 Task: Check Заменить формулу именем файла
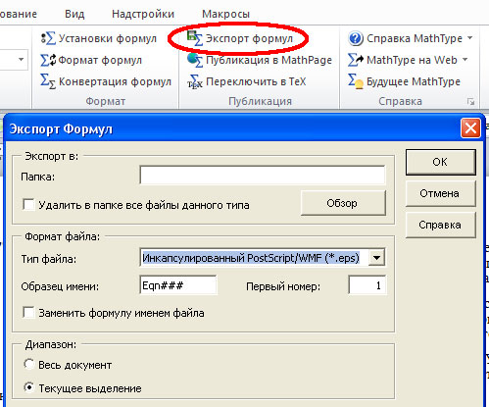point(28,313)
